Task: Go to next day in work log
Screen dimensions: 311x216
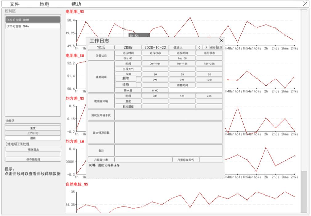Action: click(206, 47)
